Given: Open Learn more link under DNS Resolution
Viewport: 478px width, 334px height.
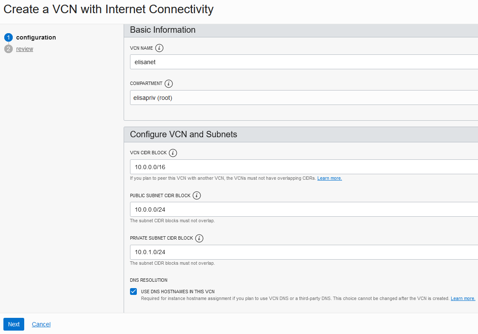Looking at the screenshot, I should 463,299.
